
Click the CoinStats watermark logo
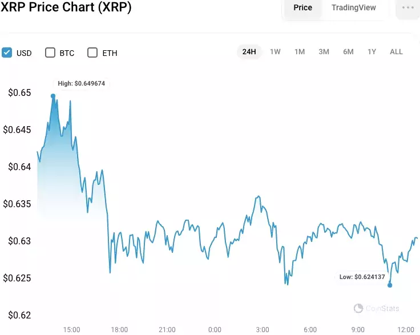pos(376,309)
